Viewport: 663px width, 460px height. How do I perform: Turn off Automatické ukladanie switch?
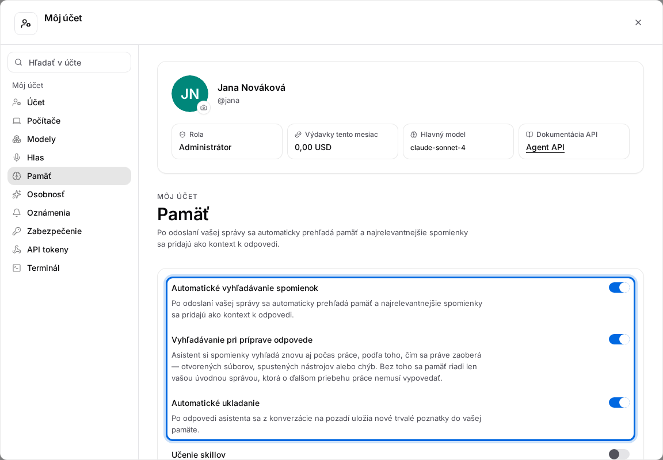click(x=619, y=402)
